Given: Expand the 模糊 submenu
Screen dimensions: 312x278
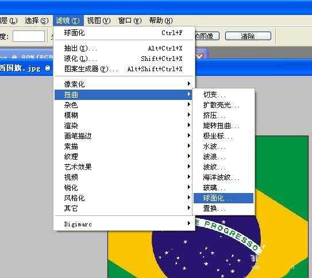Looking at the screenshot, I should pos(124,115).
